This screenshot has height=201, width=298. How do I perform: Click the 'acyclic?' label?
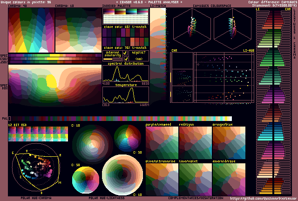coord(139,53)
